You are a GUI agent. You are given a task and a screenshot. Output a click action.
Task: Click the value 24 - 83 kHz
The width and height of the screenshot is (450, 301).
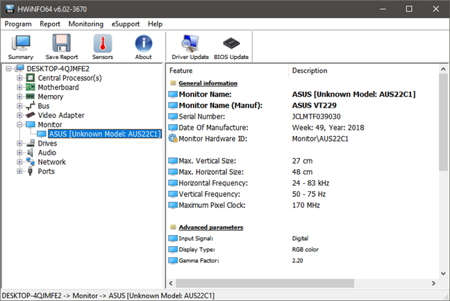pyautogui.click(x=310, y=183)
